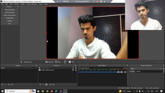Open the Docks menu
Screen dimensions: 165x93
pyautogui.click(x=16, y=4)
